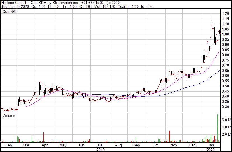This screenshot has height=152, width=232.
Task: Click the Dec month label
Action: tap(192, 145)
